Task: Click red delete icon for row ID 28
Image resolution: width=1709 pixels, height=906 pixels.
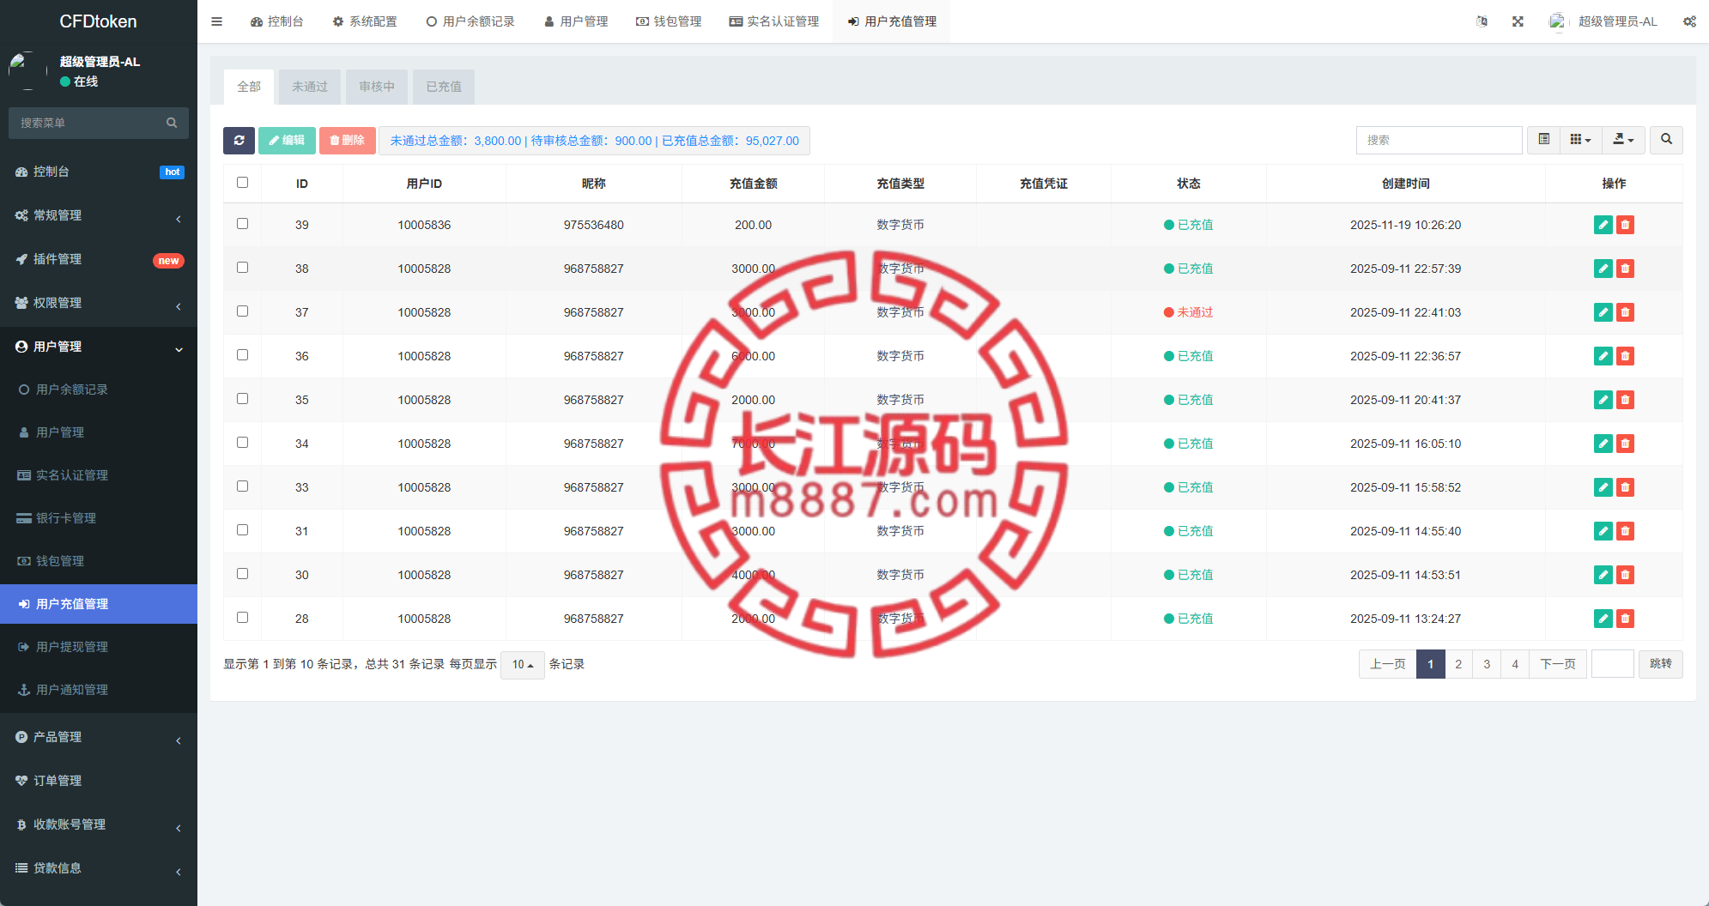Action: pyautogui.click(x=1625, y=619)
